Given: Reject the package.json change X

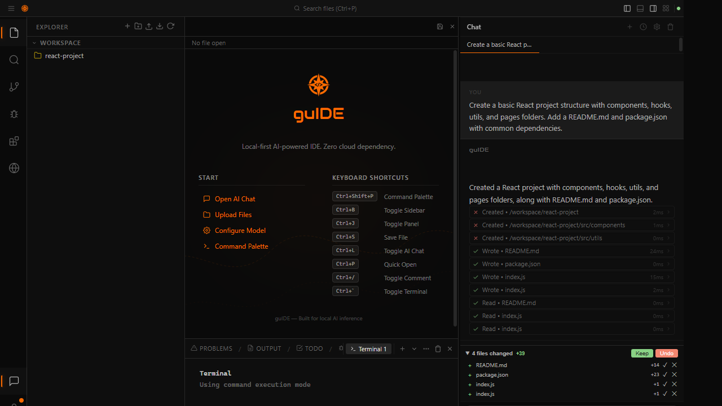Looking at the screenshot, I should coord(674,375).
